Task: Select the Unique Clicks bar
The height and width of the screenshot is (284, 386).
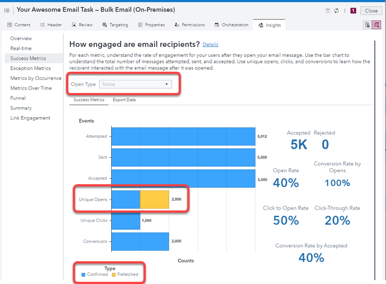Action: pos(126,221)
